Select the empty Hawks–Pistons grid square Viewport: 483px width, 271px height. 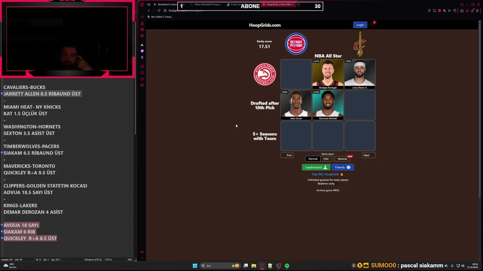tap(296, 74)
